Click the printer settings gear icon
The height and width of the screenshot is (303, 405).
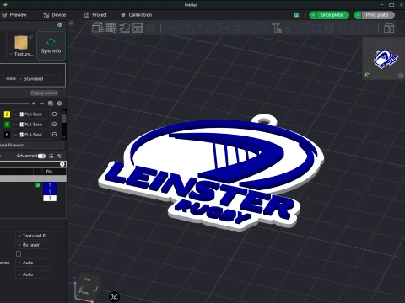(x=59, y=24)
